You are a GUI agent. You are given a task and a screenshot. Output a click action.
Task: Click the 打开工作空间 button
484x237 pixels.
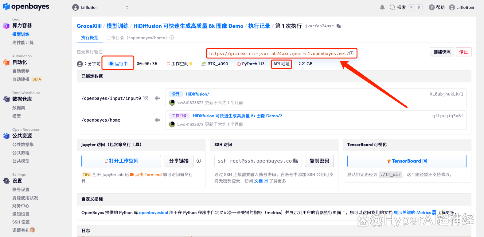121,161
